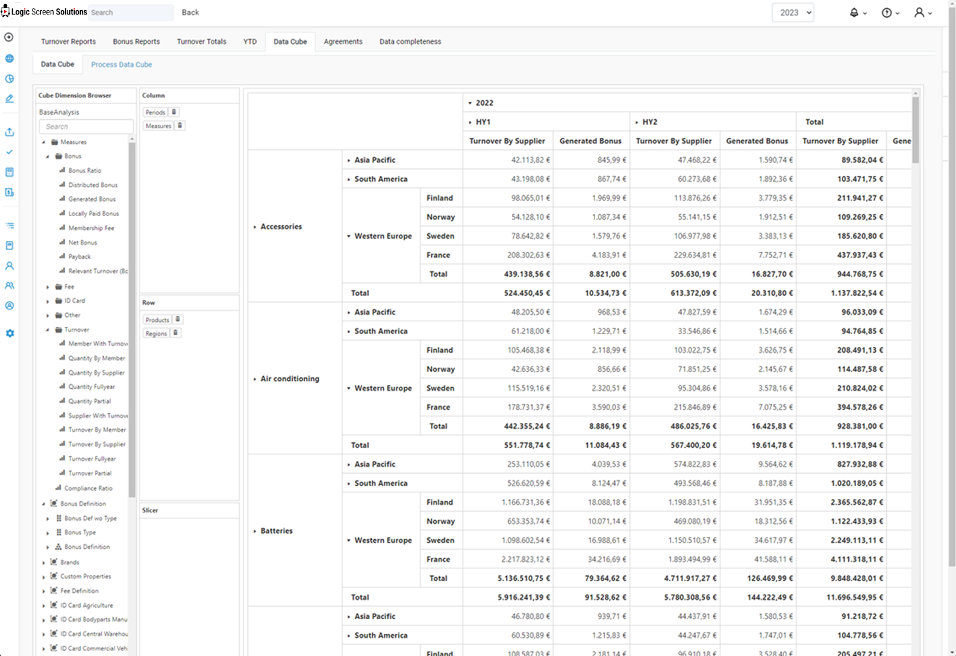Viewport: 956px width, 656px height.
Task: Click the checkmark icon in sidebar
Action: click(x=9, y=152)
